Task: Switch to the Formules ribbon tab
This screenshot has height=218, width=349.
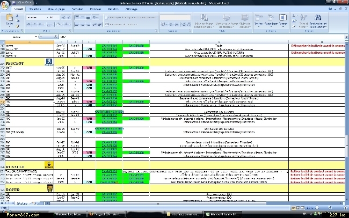Action: (x=77, y=9)
